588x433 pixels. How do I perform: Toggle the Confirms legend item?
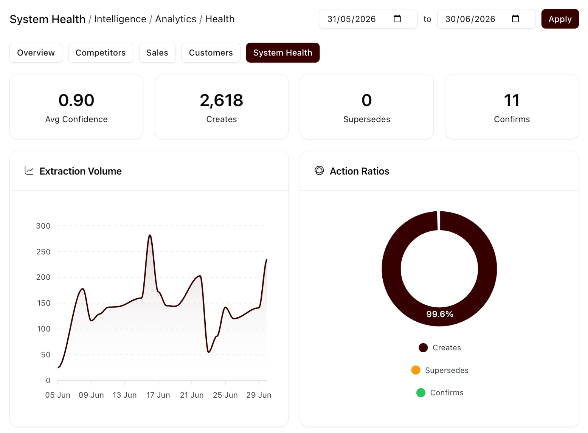click(439, 392)
